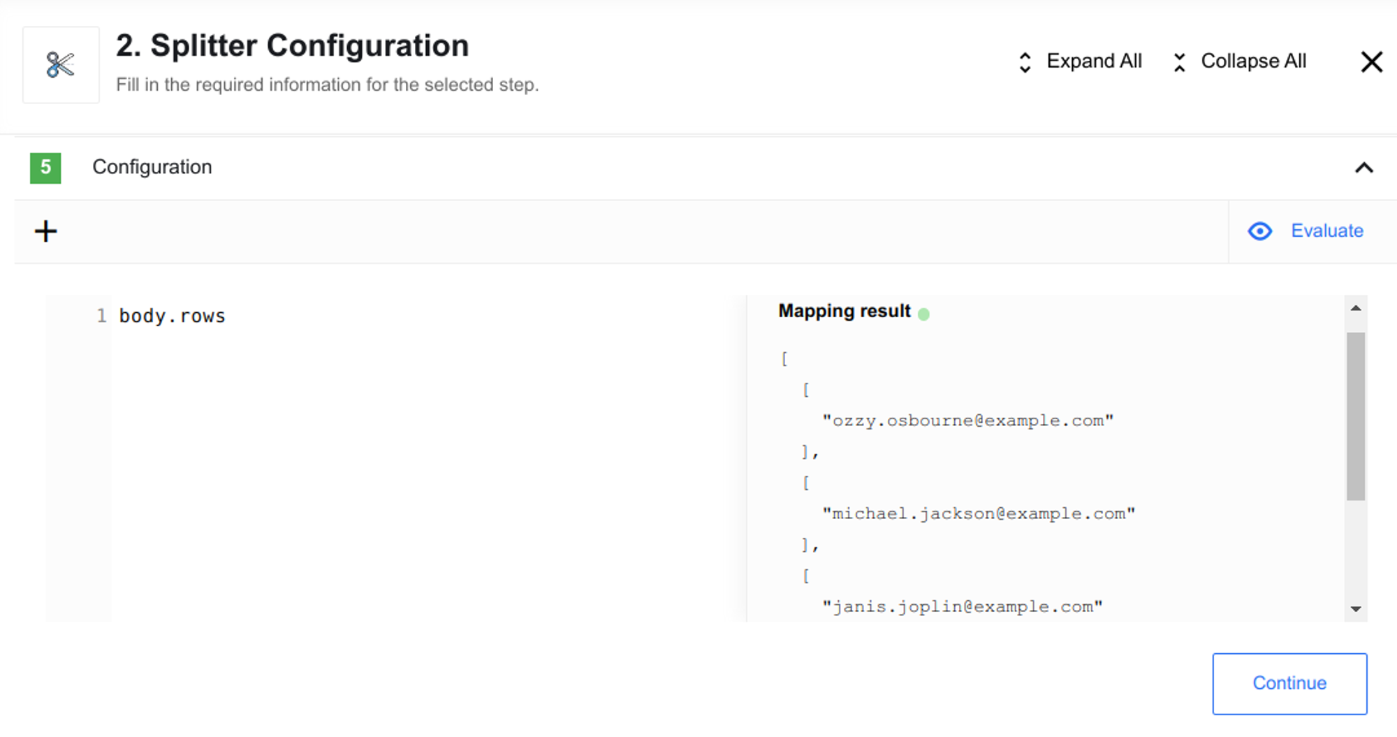Click the Splitter scissors icon

pos(61,65)
